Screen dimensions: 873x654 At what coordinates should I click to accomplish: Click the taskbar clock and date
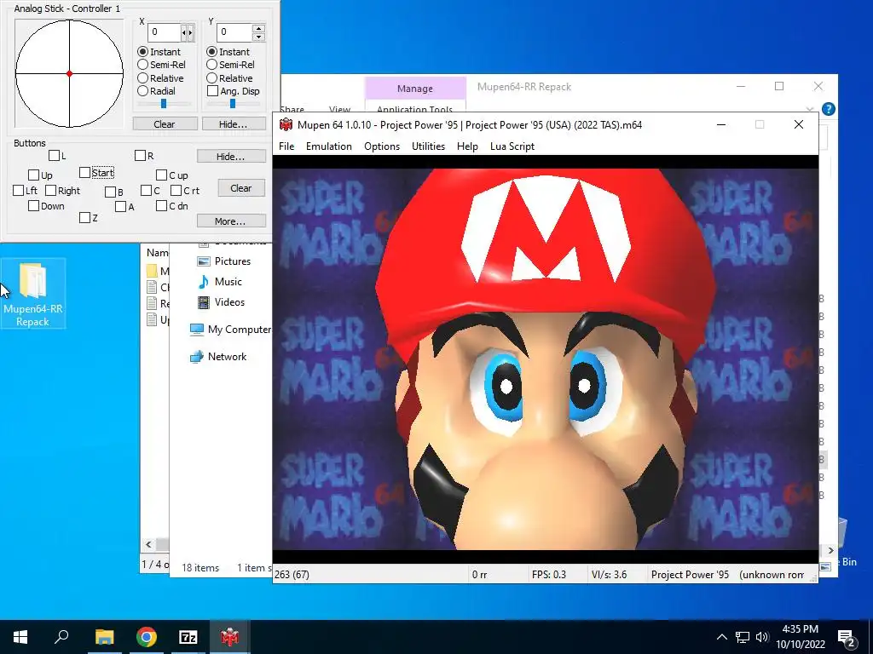801,637
